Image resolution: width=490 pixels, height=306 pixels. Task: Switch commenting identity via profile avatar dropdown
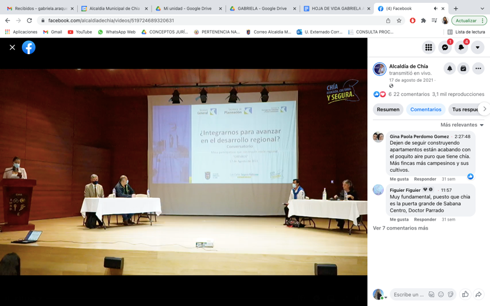(x=380, y=294)
